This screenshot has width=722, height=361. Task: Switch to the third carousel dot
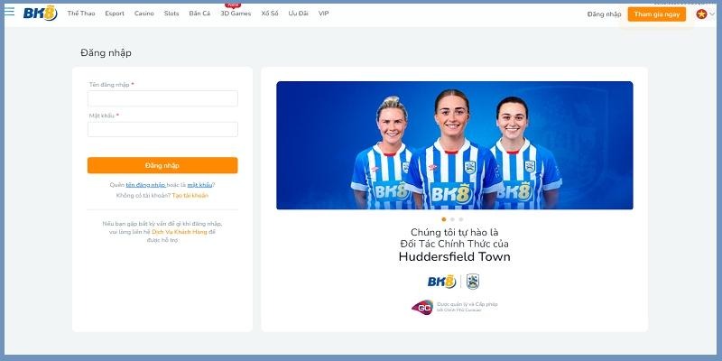(461, 219)
